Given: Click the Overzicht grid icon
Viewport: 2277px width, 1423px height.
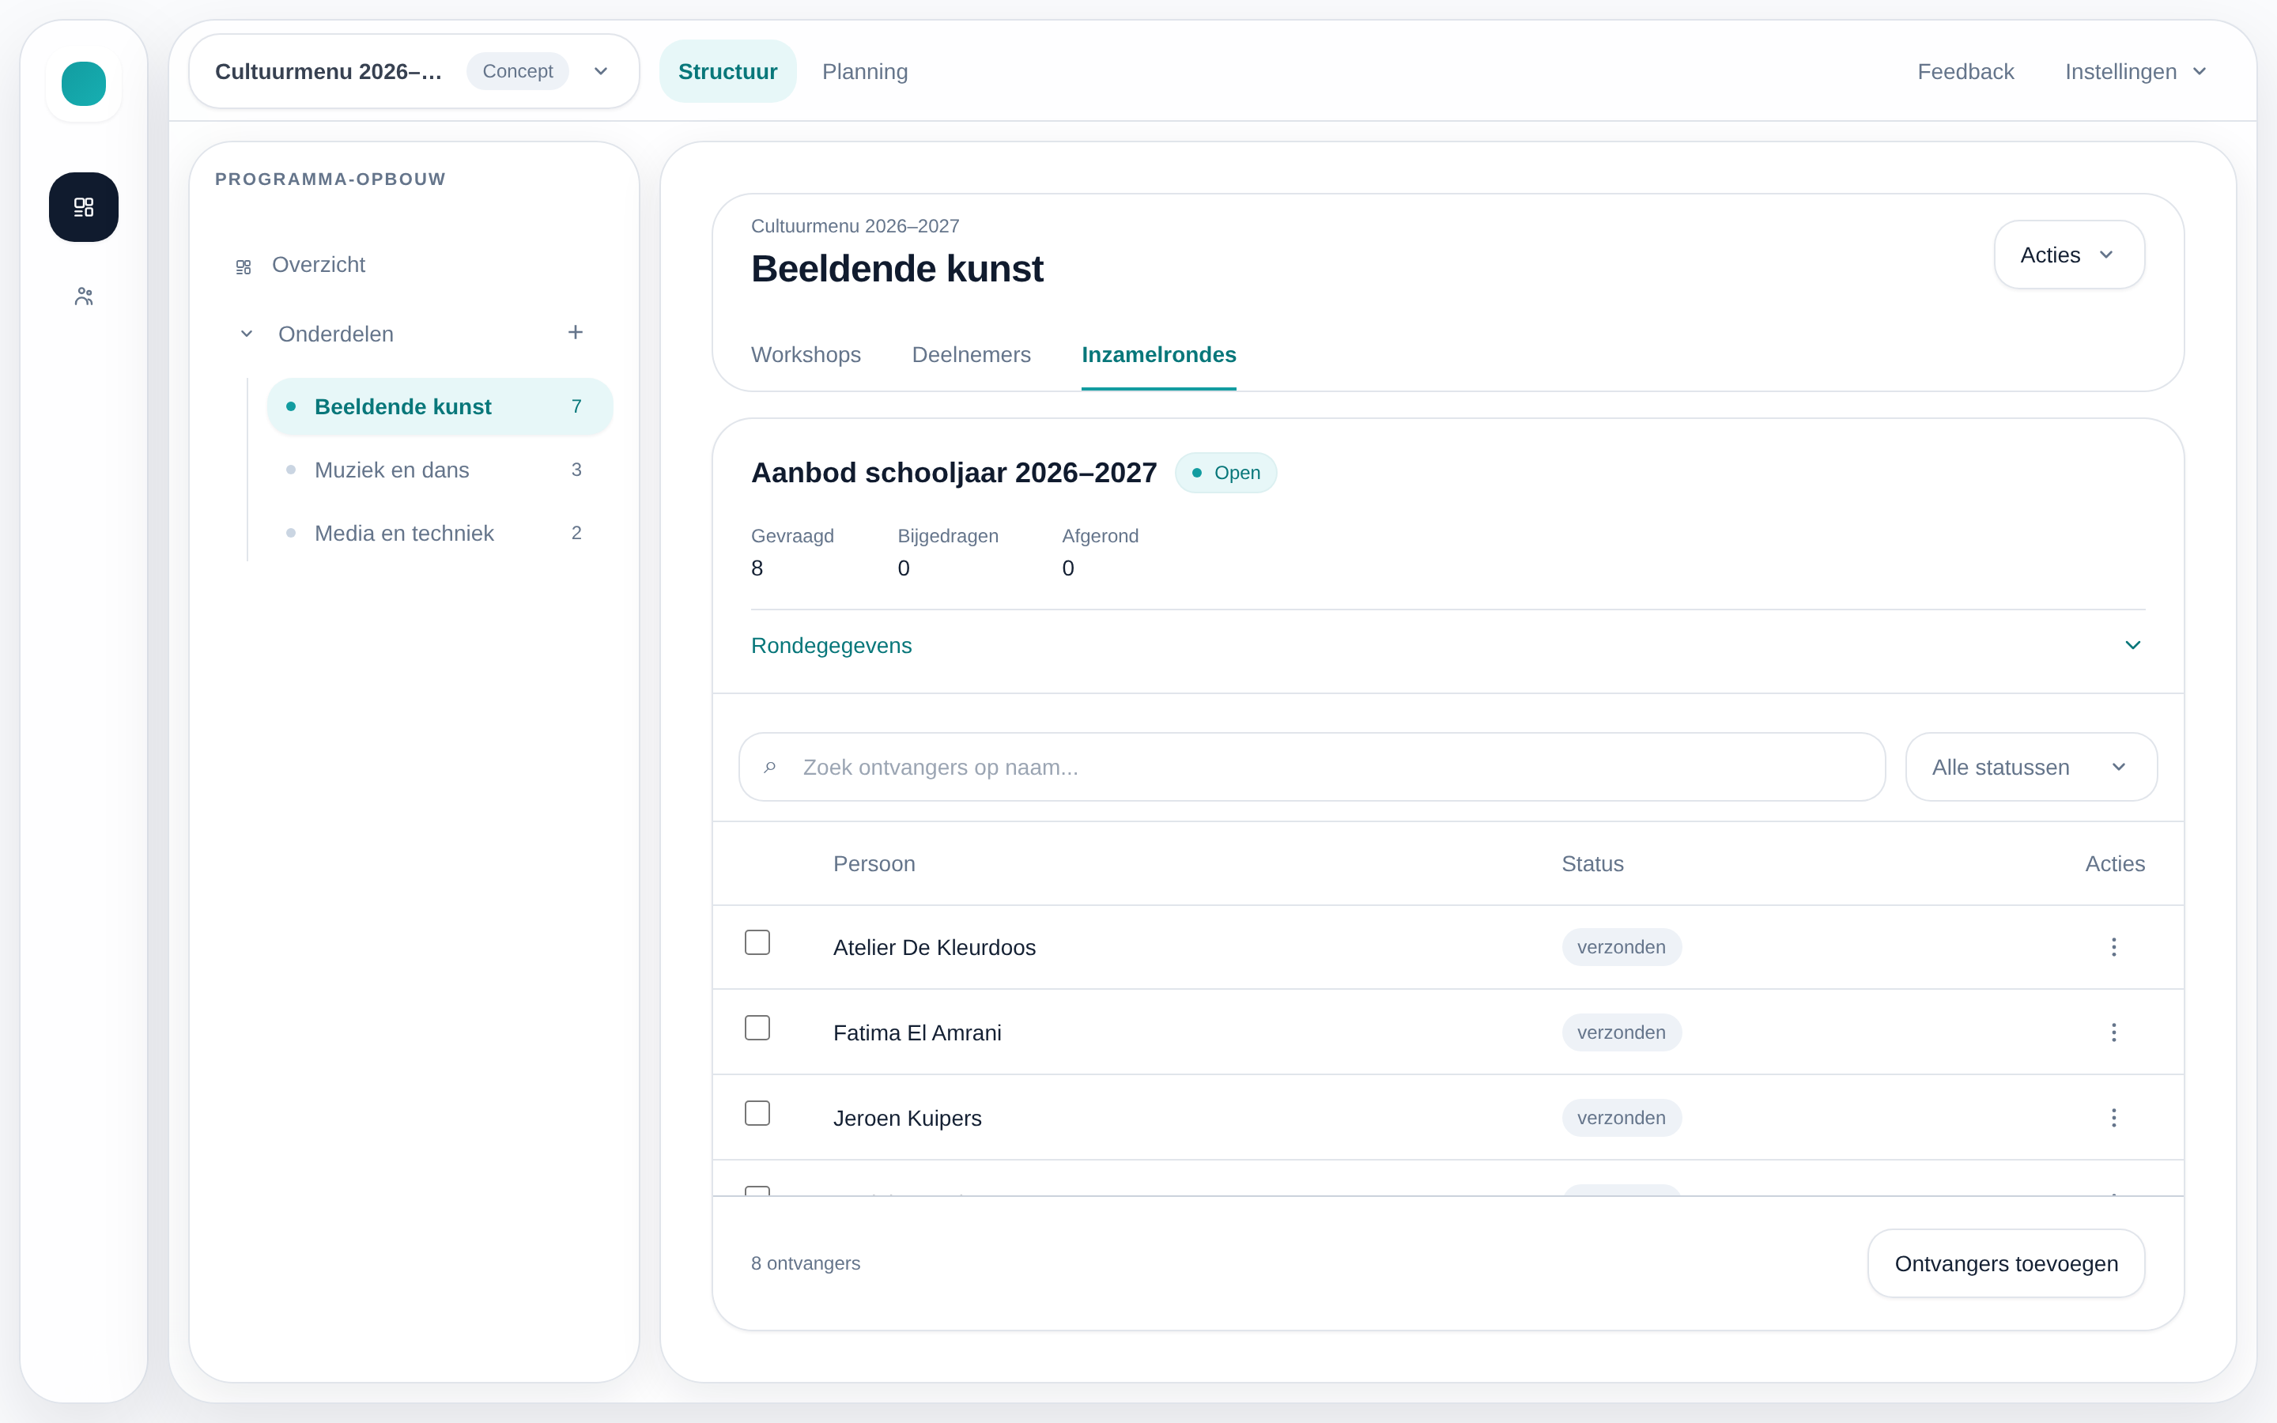Looking at the screenshot, I should click(244, 266).
